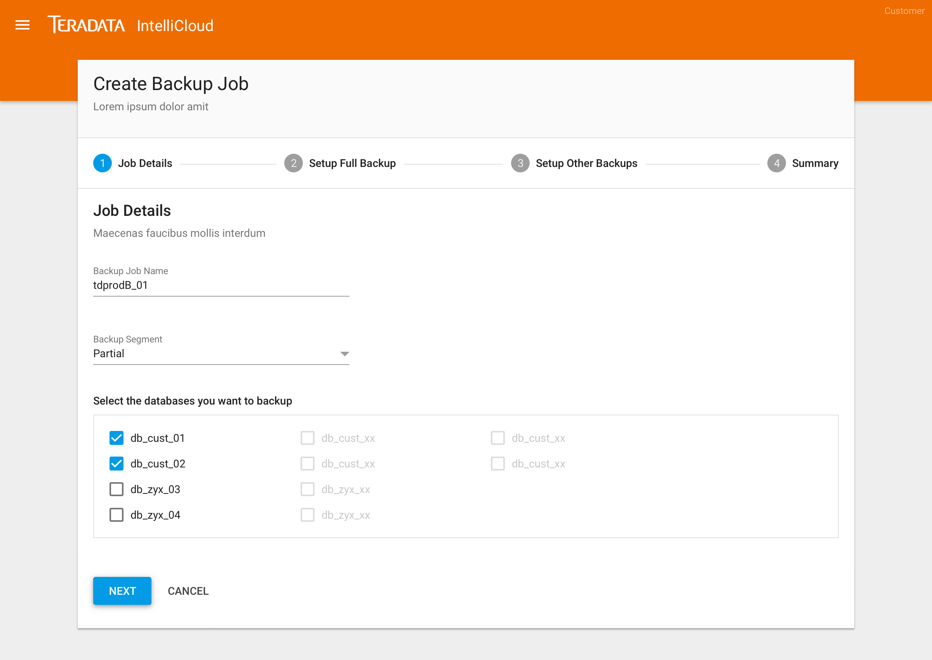Expand the Backup Segment dropdown
932x660 pixels.
coord(221,354)
